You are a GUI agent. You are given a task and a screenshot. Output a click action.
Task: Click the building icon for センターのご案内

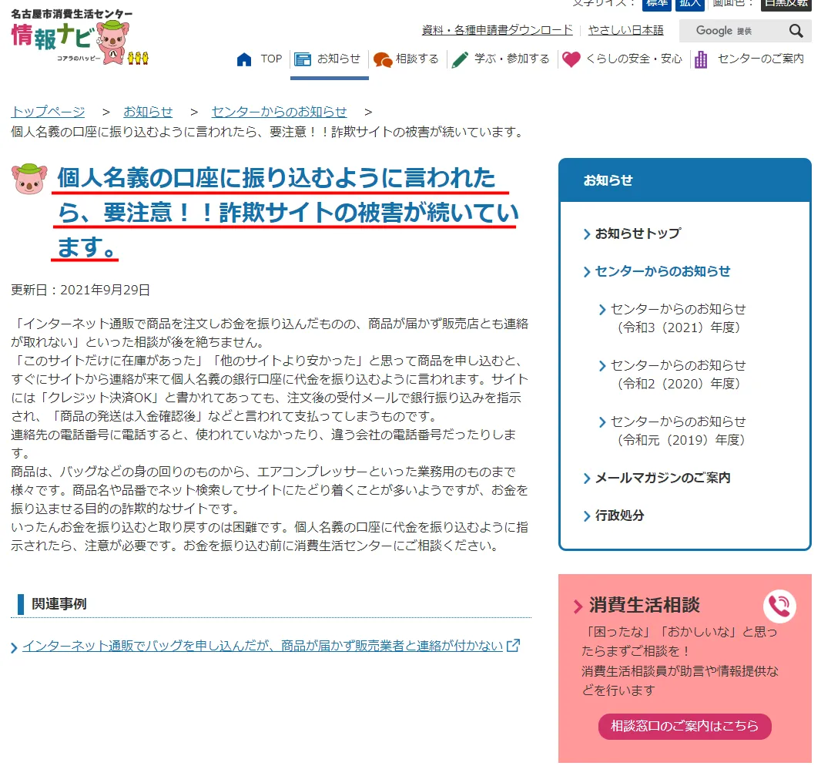click(x=700, y=59)
